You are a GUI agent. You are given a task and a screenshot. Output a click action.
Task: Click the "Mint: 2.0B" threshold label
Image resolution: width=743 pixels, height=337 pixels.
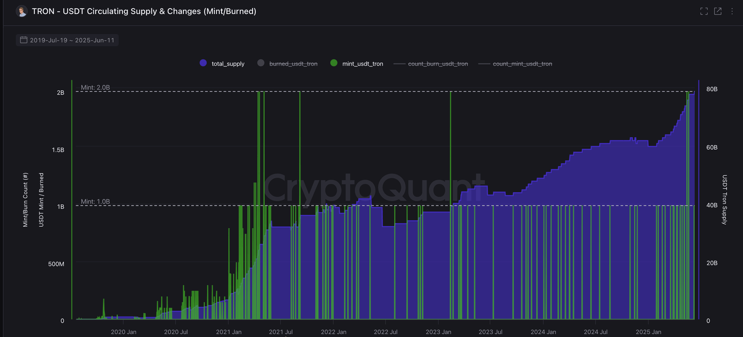(95, 88)
